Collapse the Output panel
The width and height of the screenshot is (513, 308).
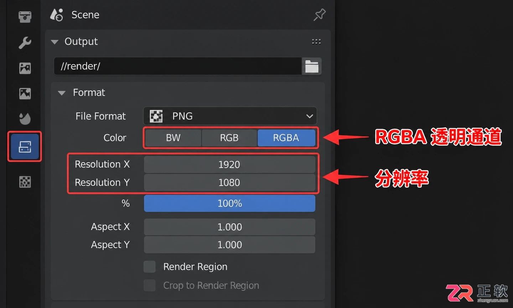coord(55,42)
